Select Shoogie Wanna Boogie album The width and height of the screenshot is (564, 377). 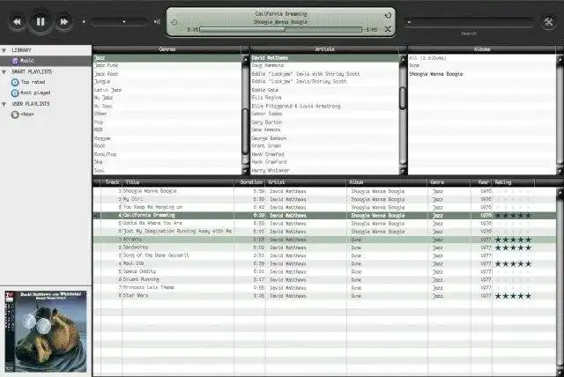(482, 74)
